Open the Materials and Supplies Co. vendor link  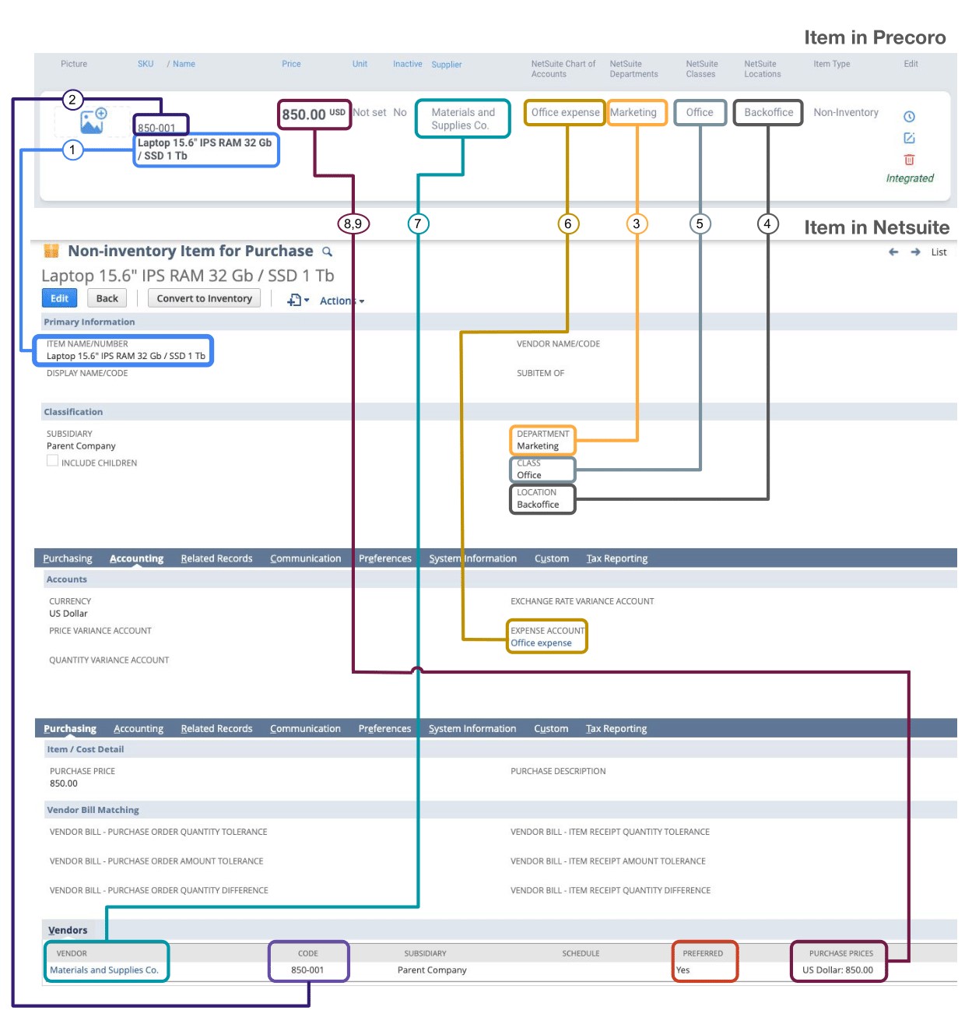coord(104,970)
